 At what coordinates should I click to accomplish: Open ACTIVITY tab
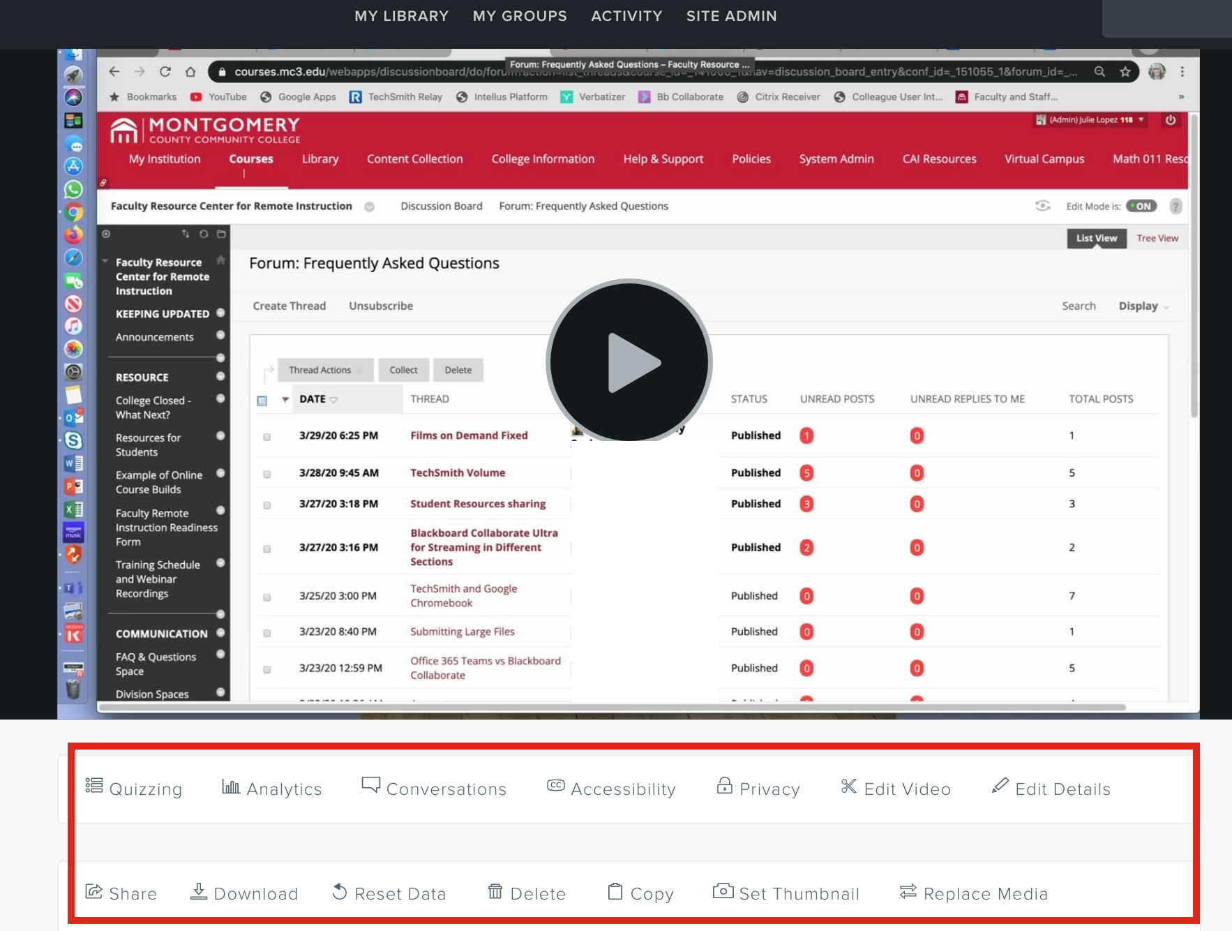click(626, 16)
